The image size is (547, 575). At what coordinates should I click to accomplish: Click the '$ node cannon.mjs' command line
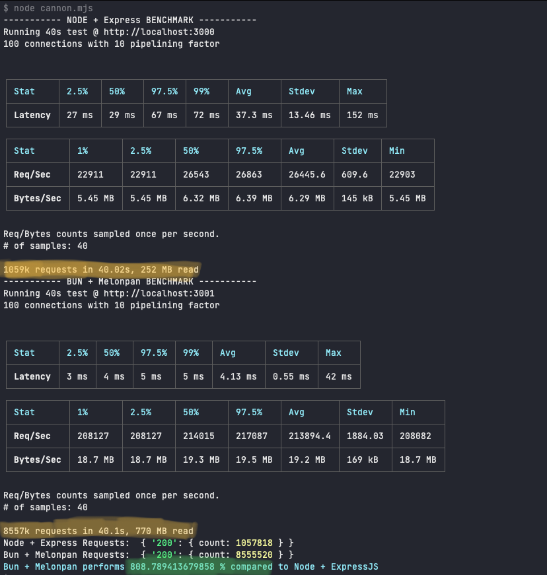tap(48, 8)
